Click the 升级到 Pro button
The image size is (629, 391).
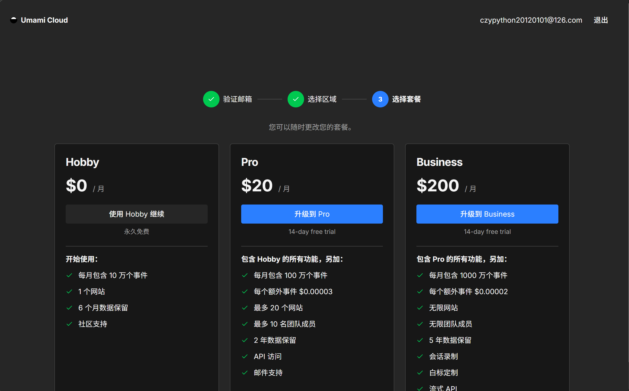point(312,214)
